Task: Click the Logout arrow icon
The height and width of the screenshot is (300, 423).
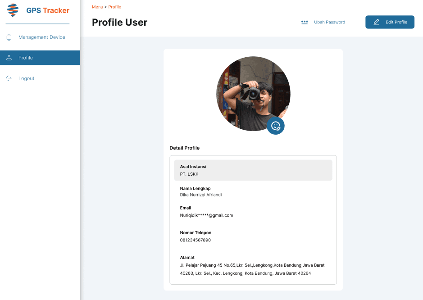Action: click(x=9, y=78)
